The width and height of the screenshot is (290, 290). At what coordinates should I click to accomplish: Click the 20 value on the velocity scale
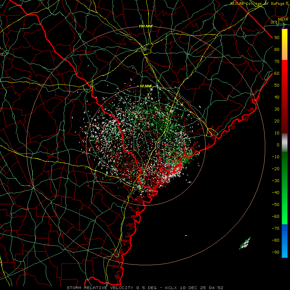[x=277, y=121]
